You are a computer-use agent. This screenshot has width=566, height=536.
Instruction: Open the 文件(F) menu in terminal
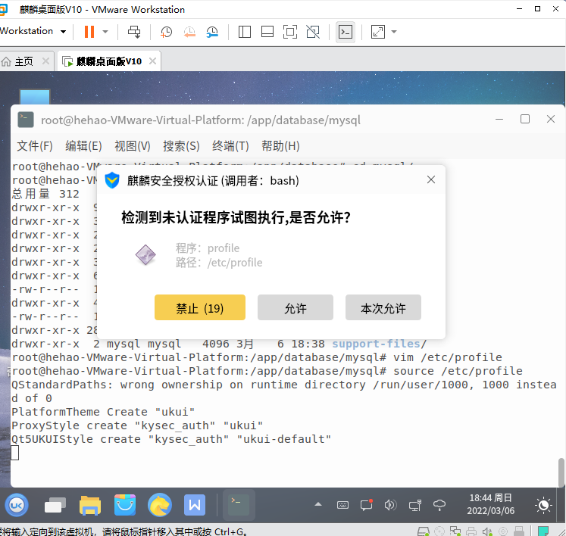click(x=35, y=146)
